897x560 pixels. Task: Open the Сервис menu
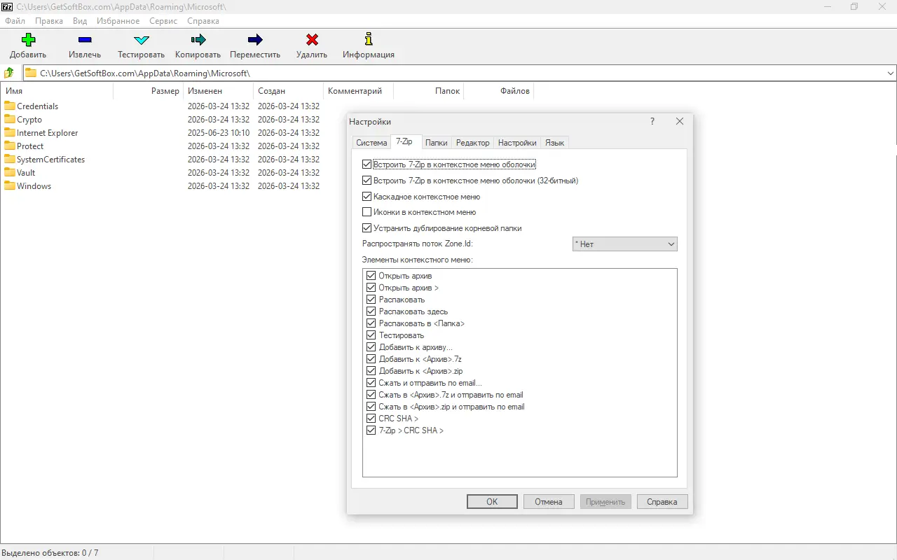click(163, 21)
